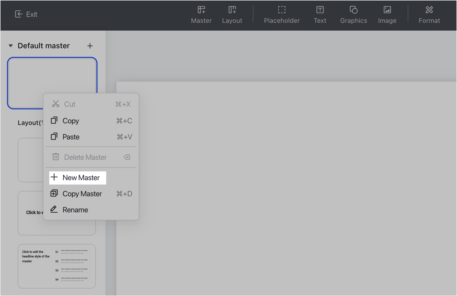
Task: Collapse the Default master section
Action: [x=11, y=46]
